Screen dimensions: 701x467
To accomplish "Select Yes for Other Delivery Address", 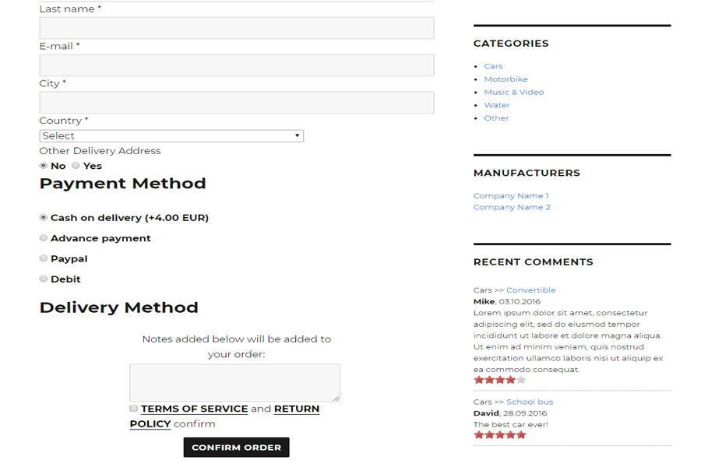I will (76, 166).
